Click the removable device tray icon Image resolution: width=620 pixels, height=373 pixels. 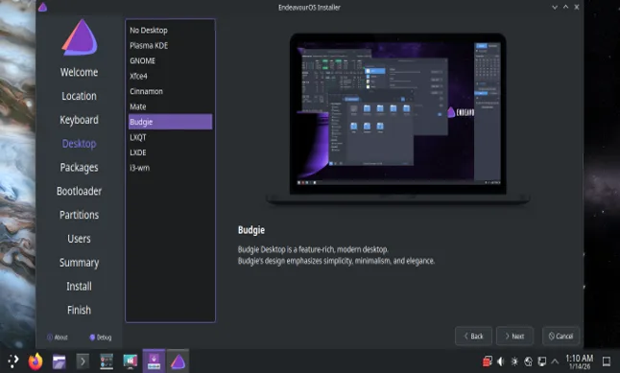pos(542,361)
